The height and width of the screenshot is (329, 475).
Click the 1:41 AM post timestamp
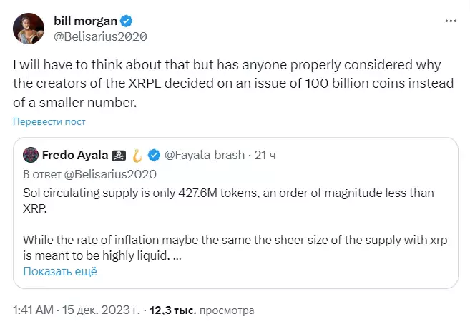(33, 310)
